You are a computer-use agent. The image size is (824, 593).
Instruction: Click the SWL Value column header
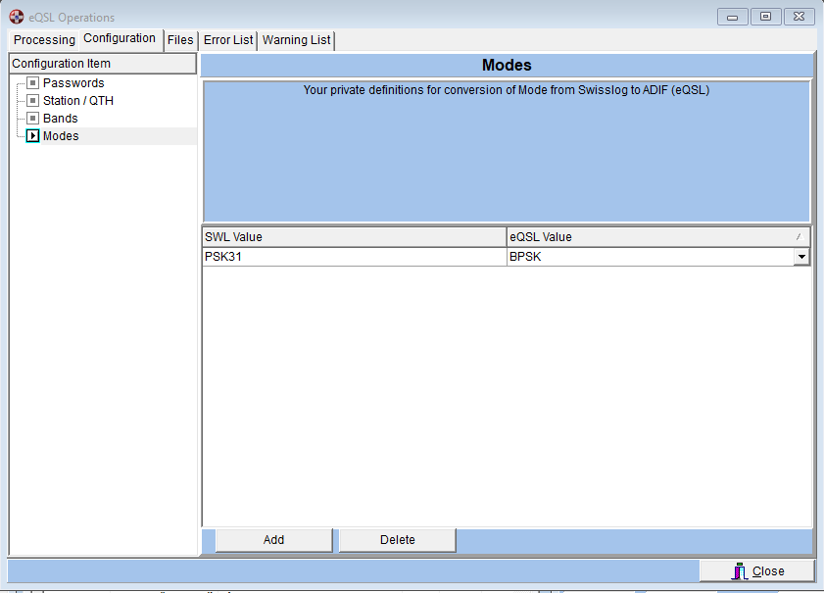(353, 237)
